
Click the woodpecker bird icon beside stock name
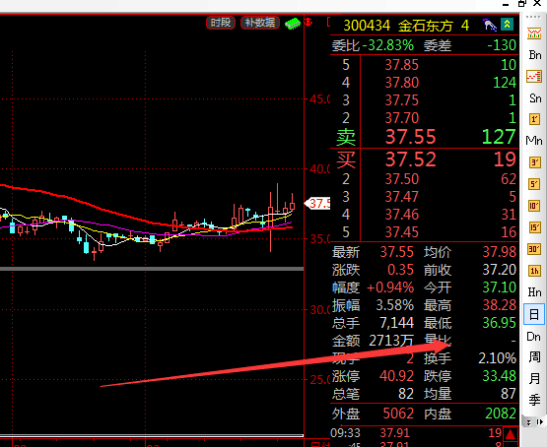point(489,25)
